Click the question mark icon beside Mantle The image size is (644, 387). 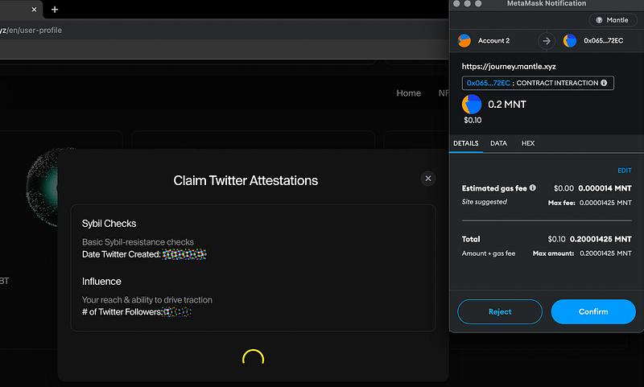pyautogui.click(x=599, y=19)
